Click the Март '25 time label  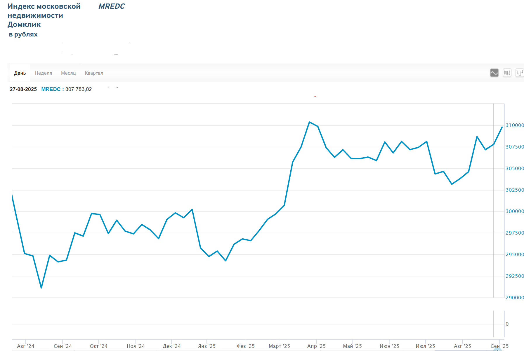pyautogui.click(x=279, y=346)
